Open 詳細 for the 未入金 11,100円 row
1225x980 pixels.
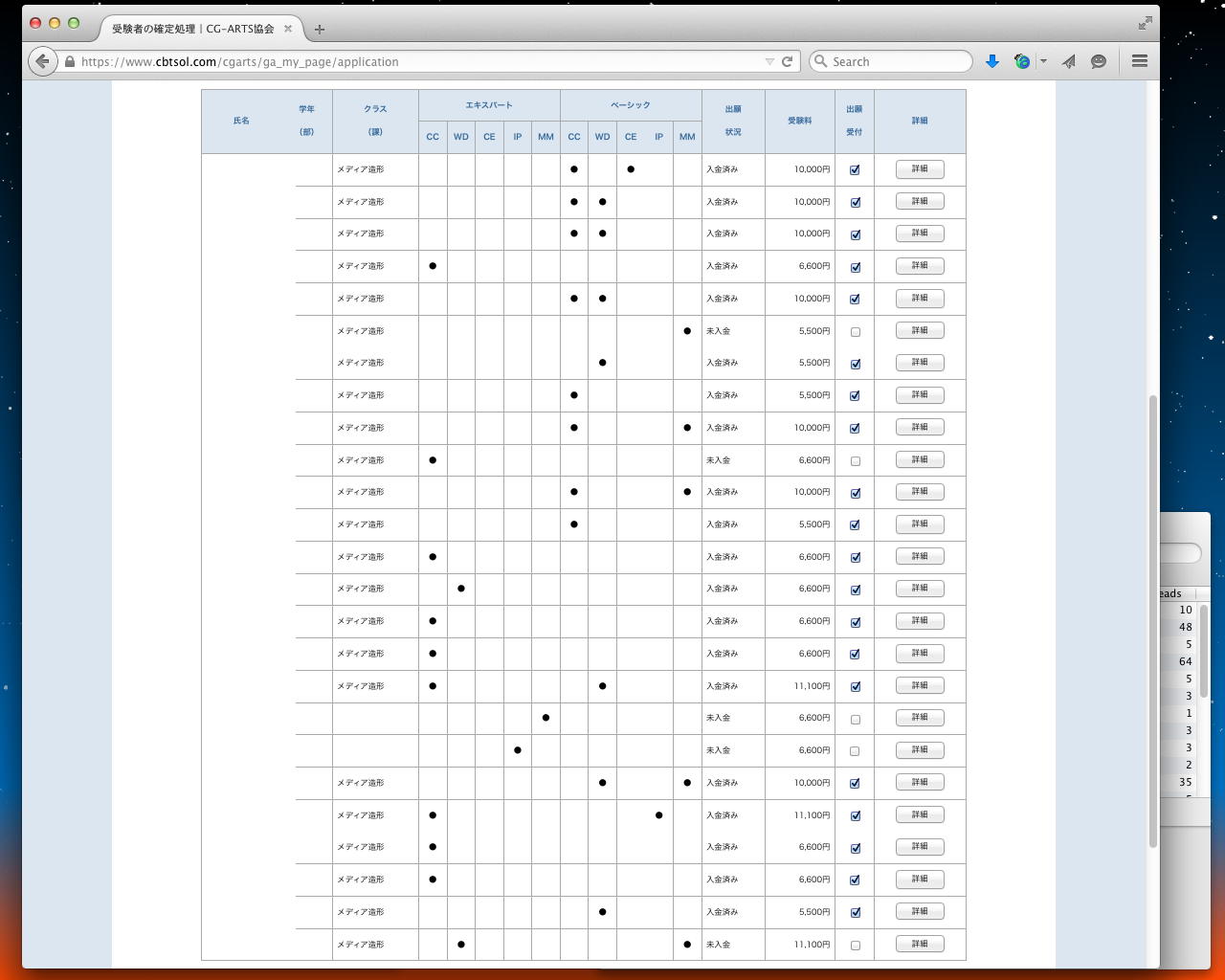pos(920,944)
